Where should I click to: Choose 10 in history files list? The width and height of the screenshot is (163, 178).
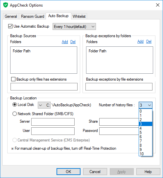point(146,154)
